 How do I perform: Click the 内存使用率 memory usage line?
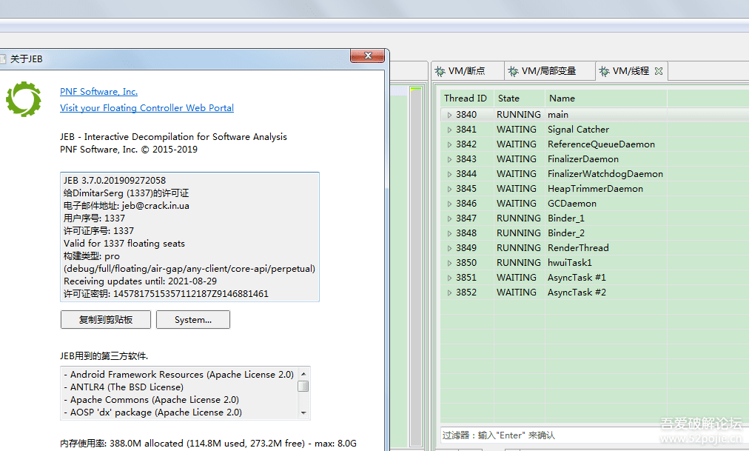tap(208, 444)
